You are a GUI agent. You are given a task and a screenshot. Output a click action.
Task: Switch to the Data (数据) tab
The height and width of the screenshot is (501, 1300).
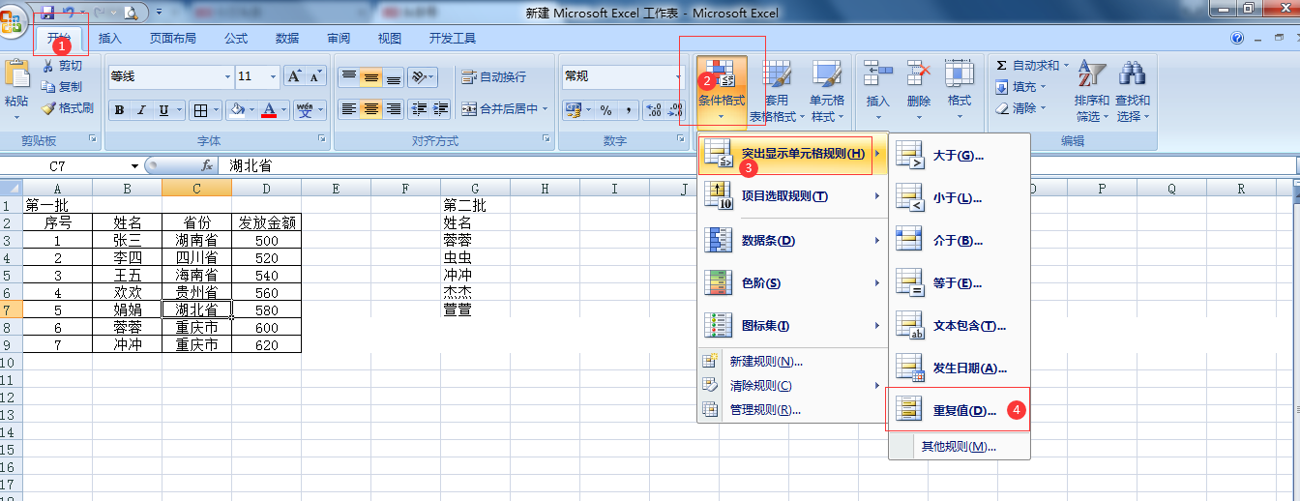[x=287, y=39]
